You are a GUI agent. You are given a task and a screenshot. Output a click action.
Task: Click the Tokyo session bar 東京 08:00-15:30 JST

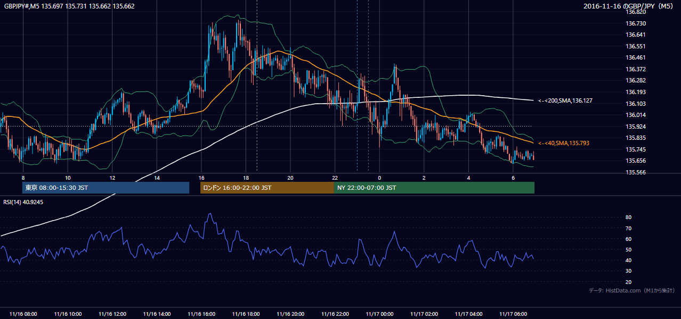pos(106,188)
